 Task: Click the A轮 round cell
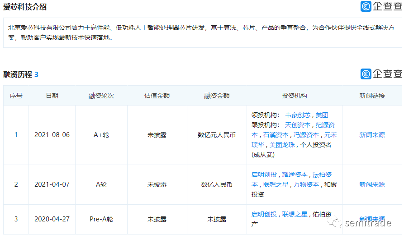pos(101,184)
